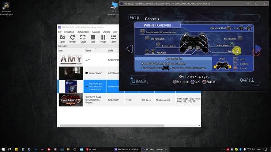
Task: Click the Switch weapon d-pad icon
Action: [x=158, y=45]
